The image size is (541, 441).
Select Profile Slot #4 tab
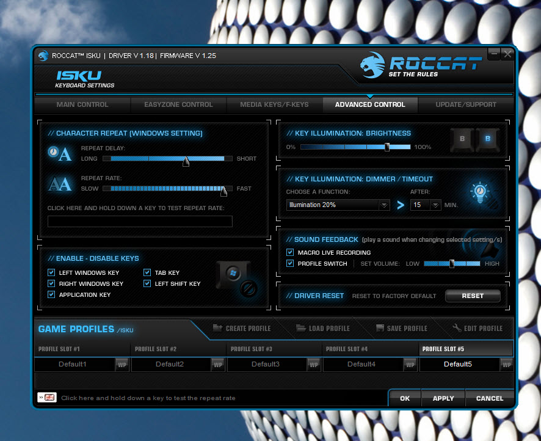371,349
